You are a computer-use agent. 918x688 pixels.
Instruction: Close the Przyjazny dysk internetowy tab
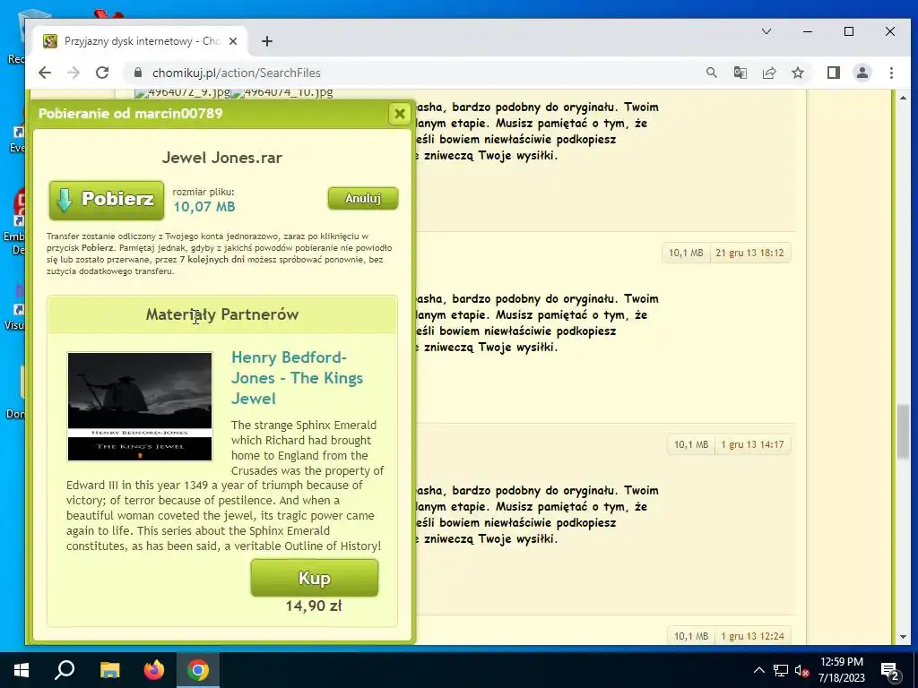(233, 41)
